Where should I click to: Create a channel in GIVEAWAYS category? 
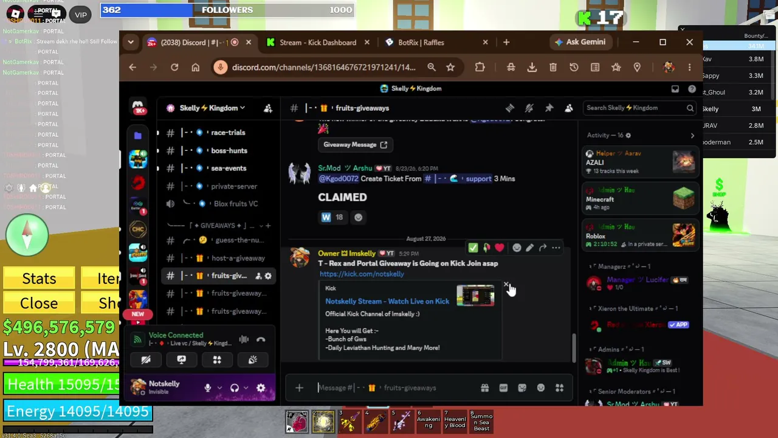[x=268, y=226]
